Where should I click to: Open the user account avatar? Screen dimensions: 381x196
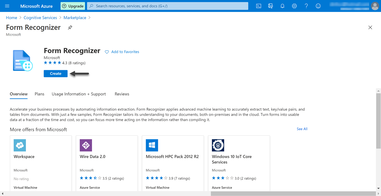[x=375, y=6]
